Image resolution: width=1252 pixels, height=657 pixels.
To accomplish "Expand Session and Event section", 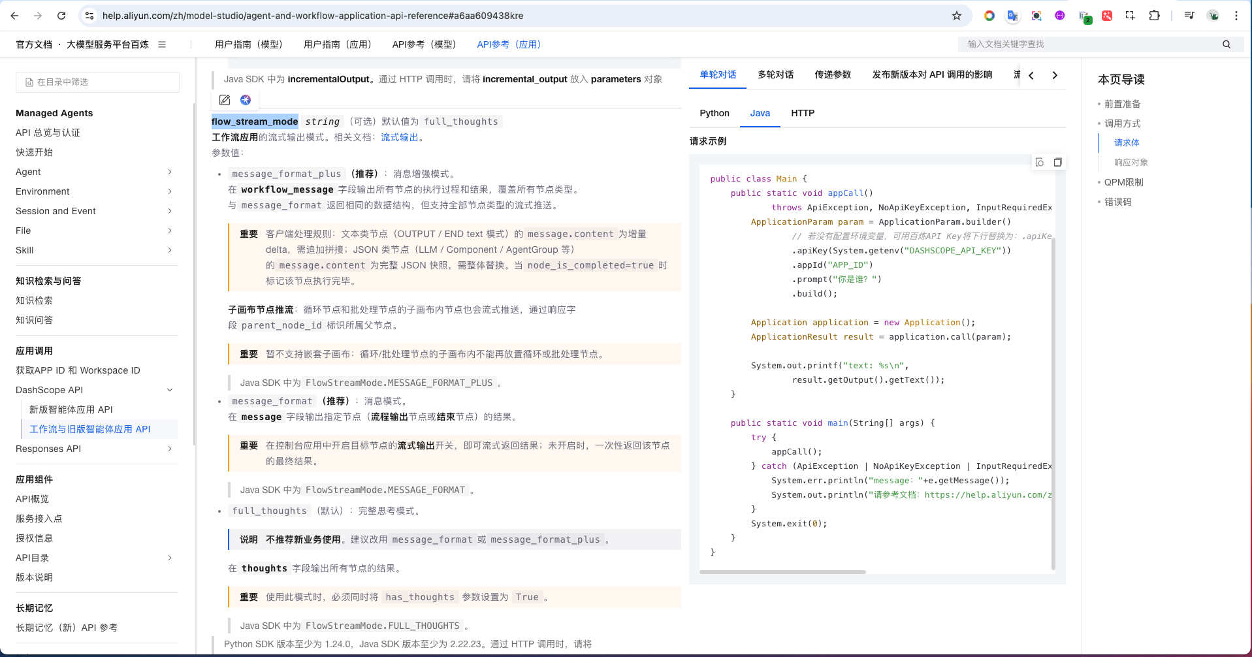I will [x=170, y=211].
